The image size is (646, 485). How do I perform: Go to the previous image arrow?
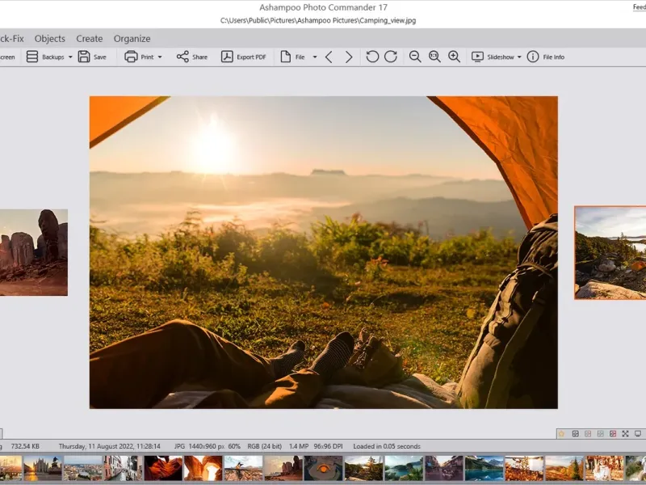(x=329, y=57)
